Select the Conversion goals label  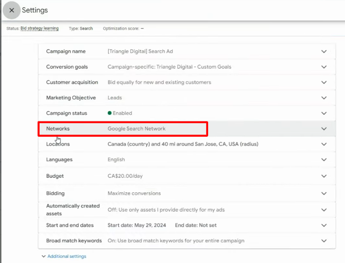click(67, 67)
